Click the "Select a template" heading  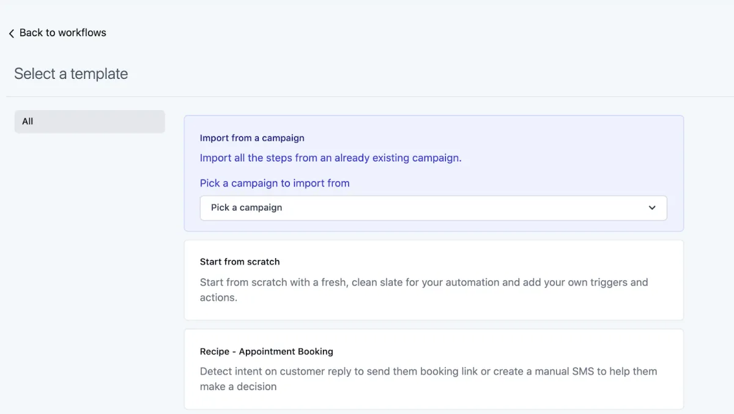pyautogui.click(x=71, y=74)
